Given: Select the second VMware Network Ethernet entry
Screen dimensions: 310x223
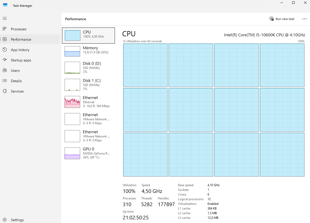Looking at the screenshot, I should [x=88, y=136].
